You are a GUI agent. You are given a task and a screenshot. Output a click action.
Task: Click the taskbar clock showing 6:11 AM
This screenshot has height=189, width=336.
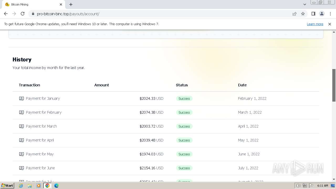pyautogui.click(x=323, y=186)
